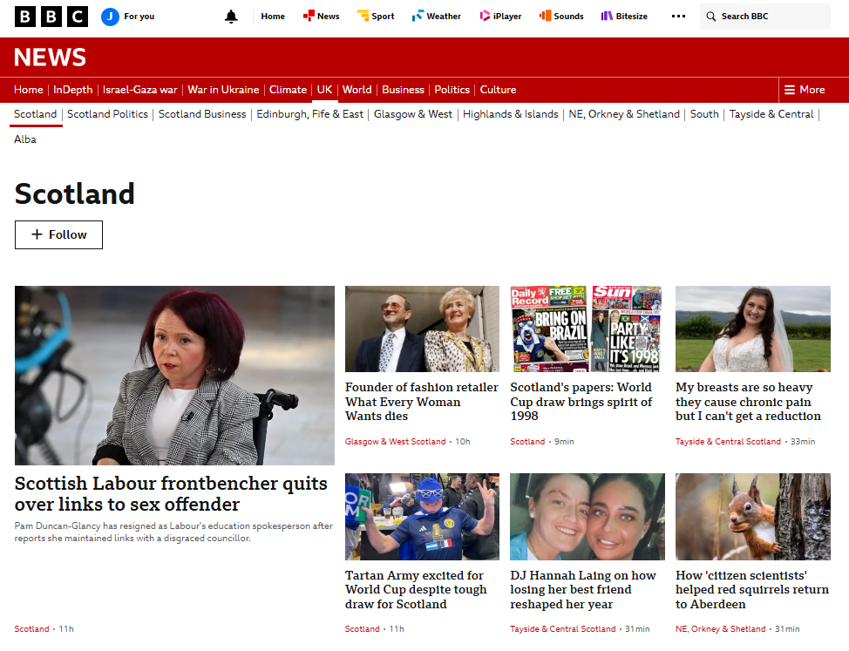Click the Scotland's papers newspaper thumbnail
This screenshot has width=849, height=651.
pos(587,329)
